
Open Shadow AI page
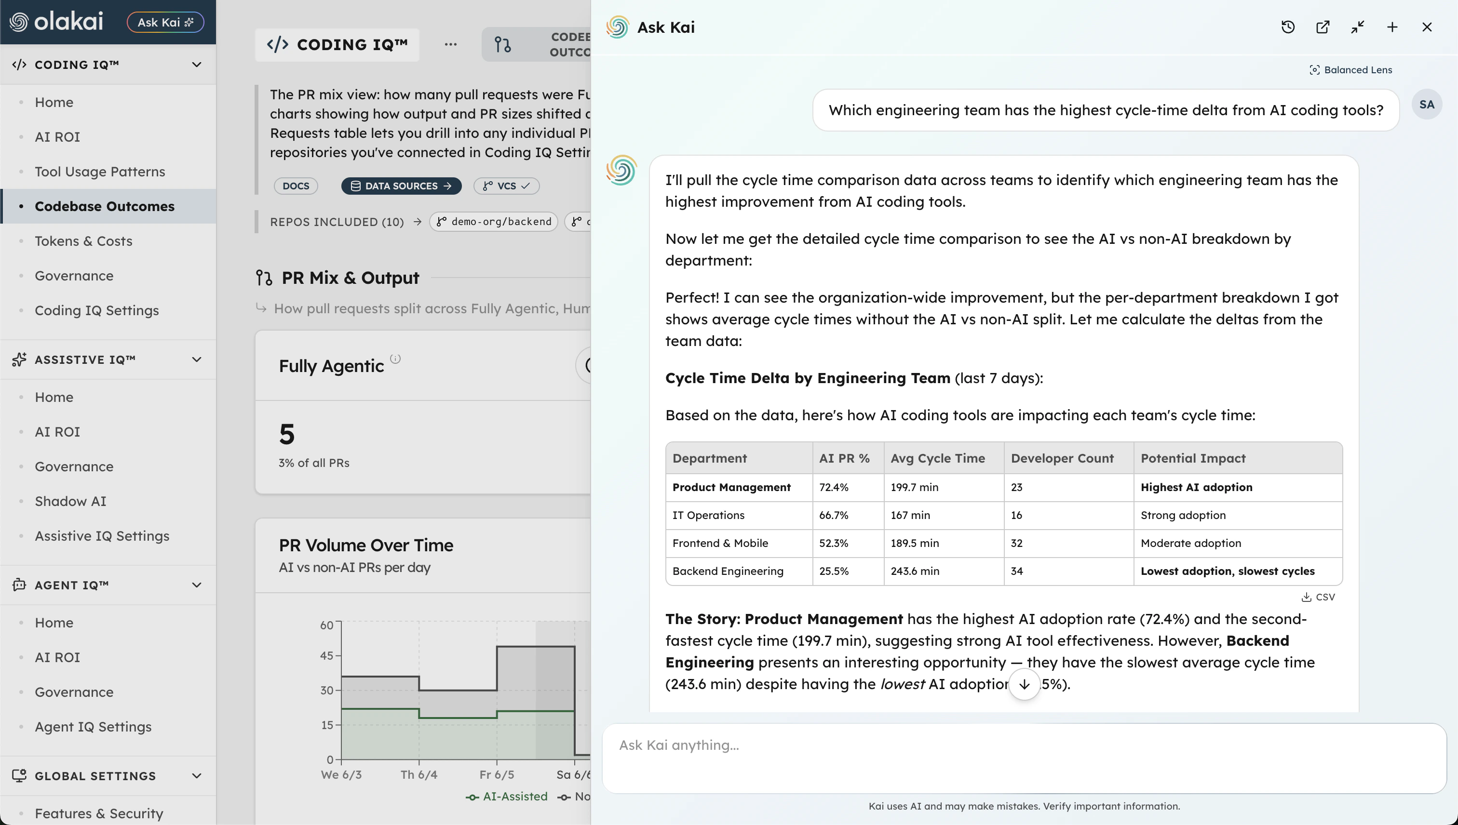pos(70,501)
